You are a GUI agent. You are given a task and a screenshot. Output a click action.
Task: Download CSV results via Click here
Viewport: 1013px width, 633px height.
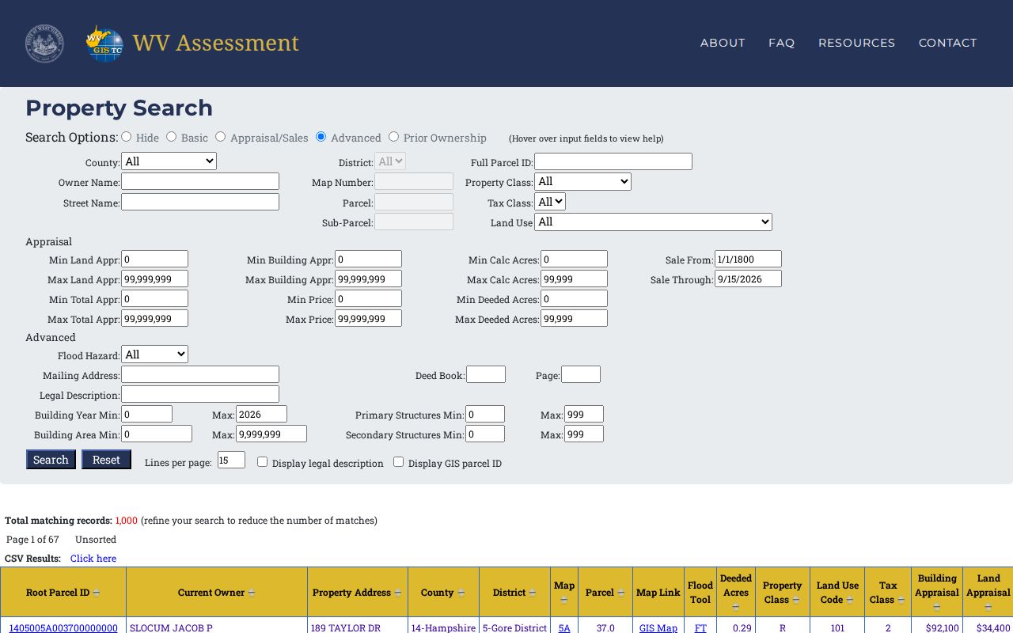93,559
